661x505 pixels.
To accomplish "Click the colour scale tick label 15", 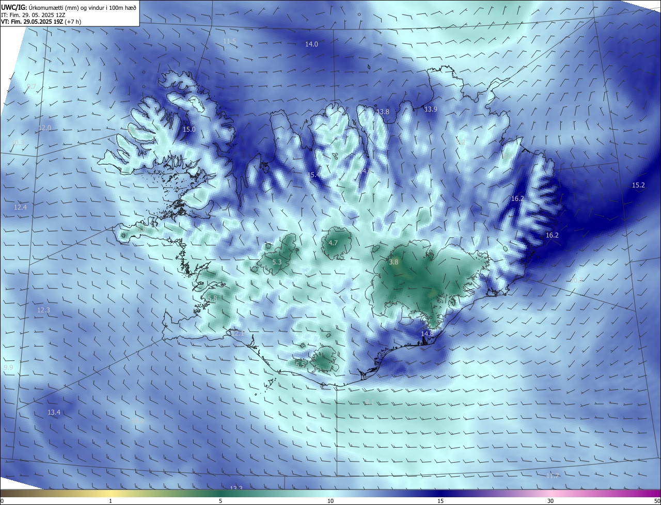I will pyautogui.click(x=440, y=501).
